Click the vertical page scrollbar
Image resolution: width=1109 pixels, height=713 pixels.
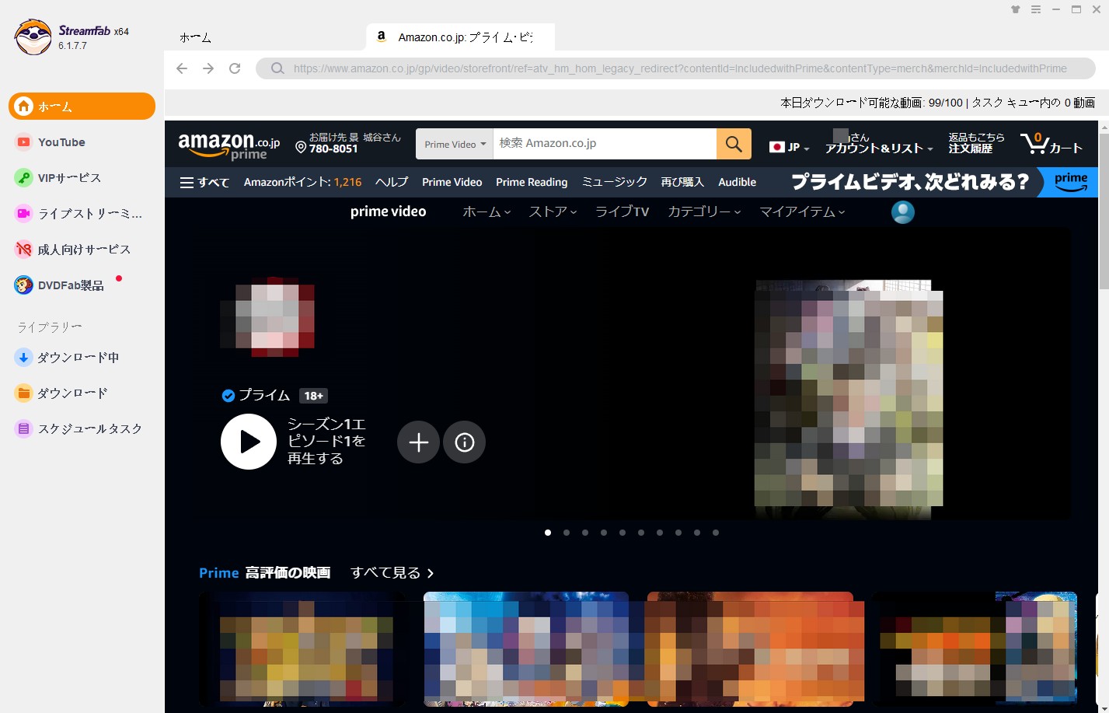click(x=1104, y=210)
